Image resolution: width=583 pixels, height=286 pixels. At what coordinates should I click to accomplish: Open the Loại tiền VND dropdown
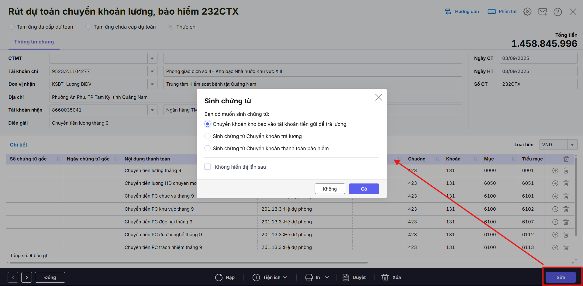click(572, 145)
